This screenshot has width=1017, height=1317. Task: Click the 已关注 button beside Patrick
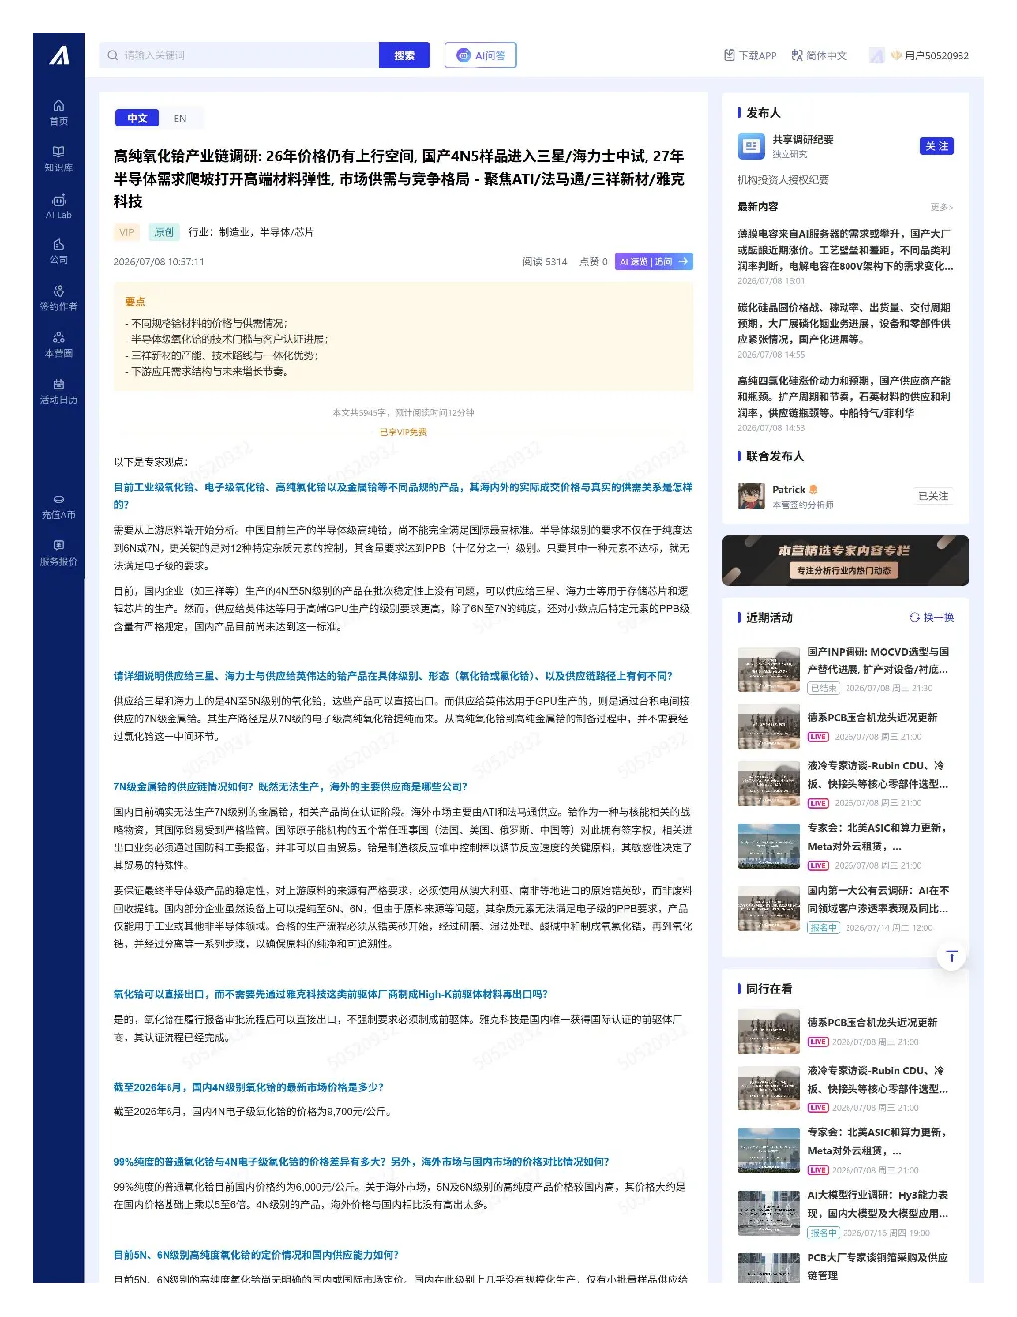point(934,496)
